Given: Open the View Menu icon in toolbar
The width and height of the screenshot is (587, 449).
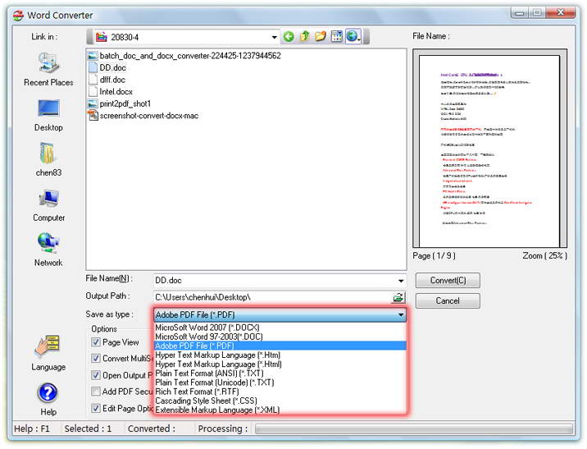Looking at the screenshot, I should [x=336, y=37].
